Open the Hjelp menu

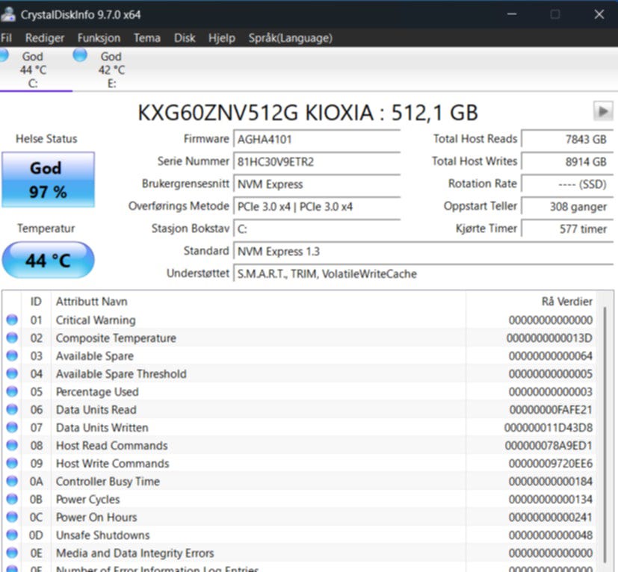(x=221, y=38)
